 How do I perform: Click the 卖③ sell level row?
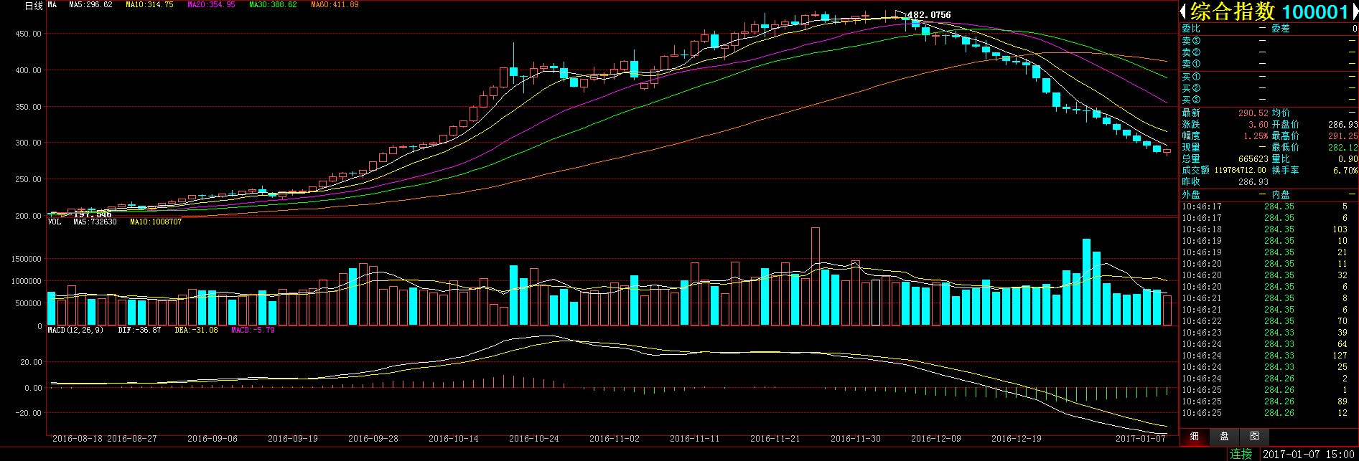[1269, 41]
